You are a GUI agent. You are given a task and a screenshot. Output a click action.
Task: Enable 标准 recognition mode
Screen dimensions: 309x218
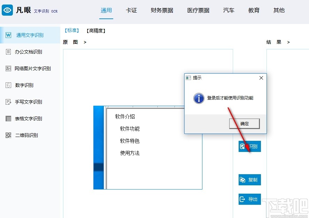(x=71, y=31)
